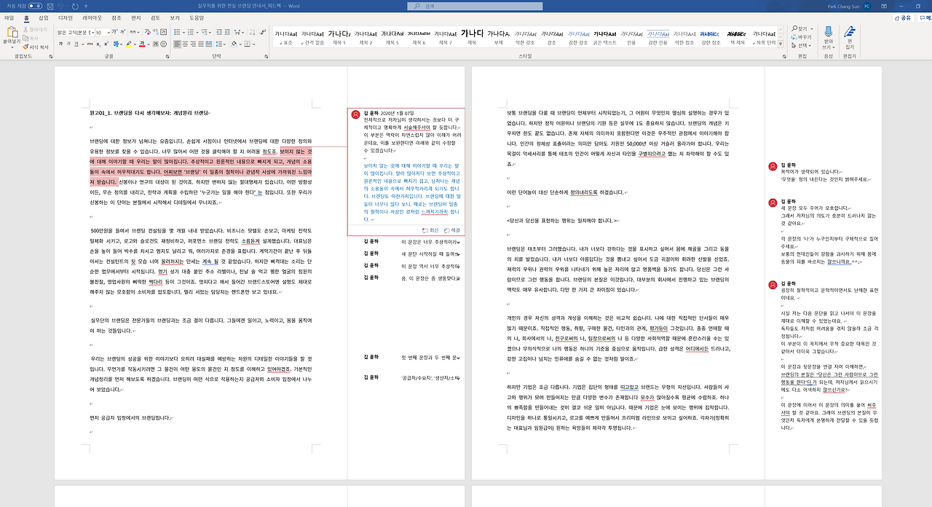Click the 붙여넣기 (Paste) clipboard icon
The width and height of the screenshot is (932, 507).
point(12,32)
